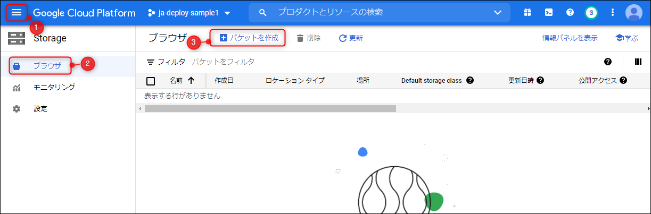Screen dimensions: 651x214
Task: Click the バケットを作成 button
Action: click(x=249, y=38)
